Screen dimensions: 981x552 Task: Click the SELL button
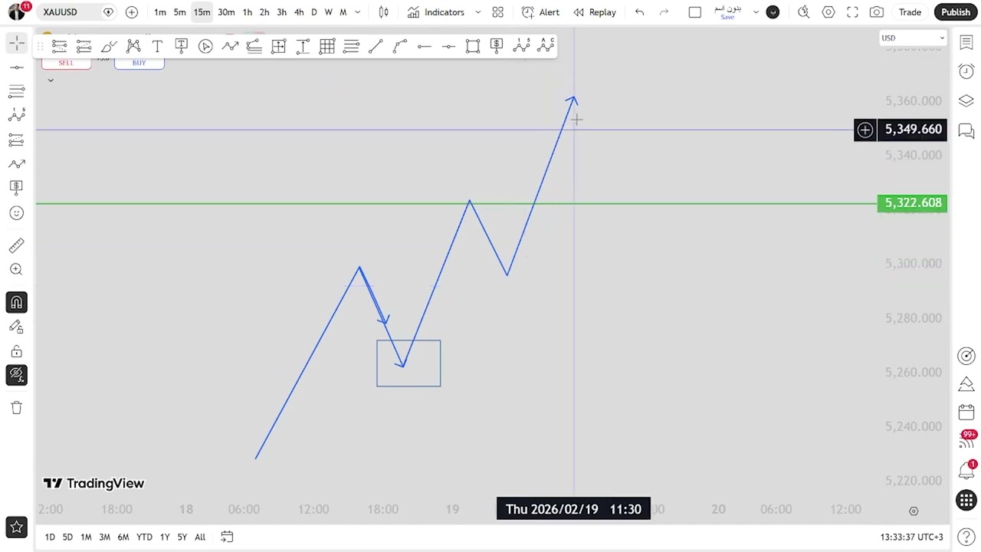(66, 62)
